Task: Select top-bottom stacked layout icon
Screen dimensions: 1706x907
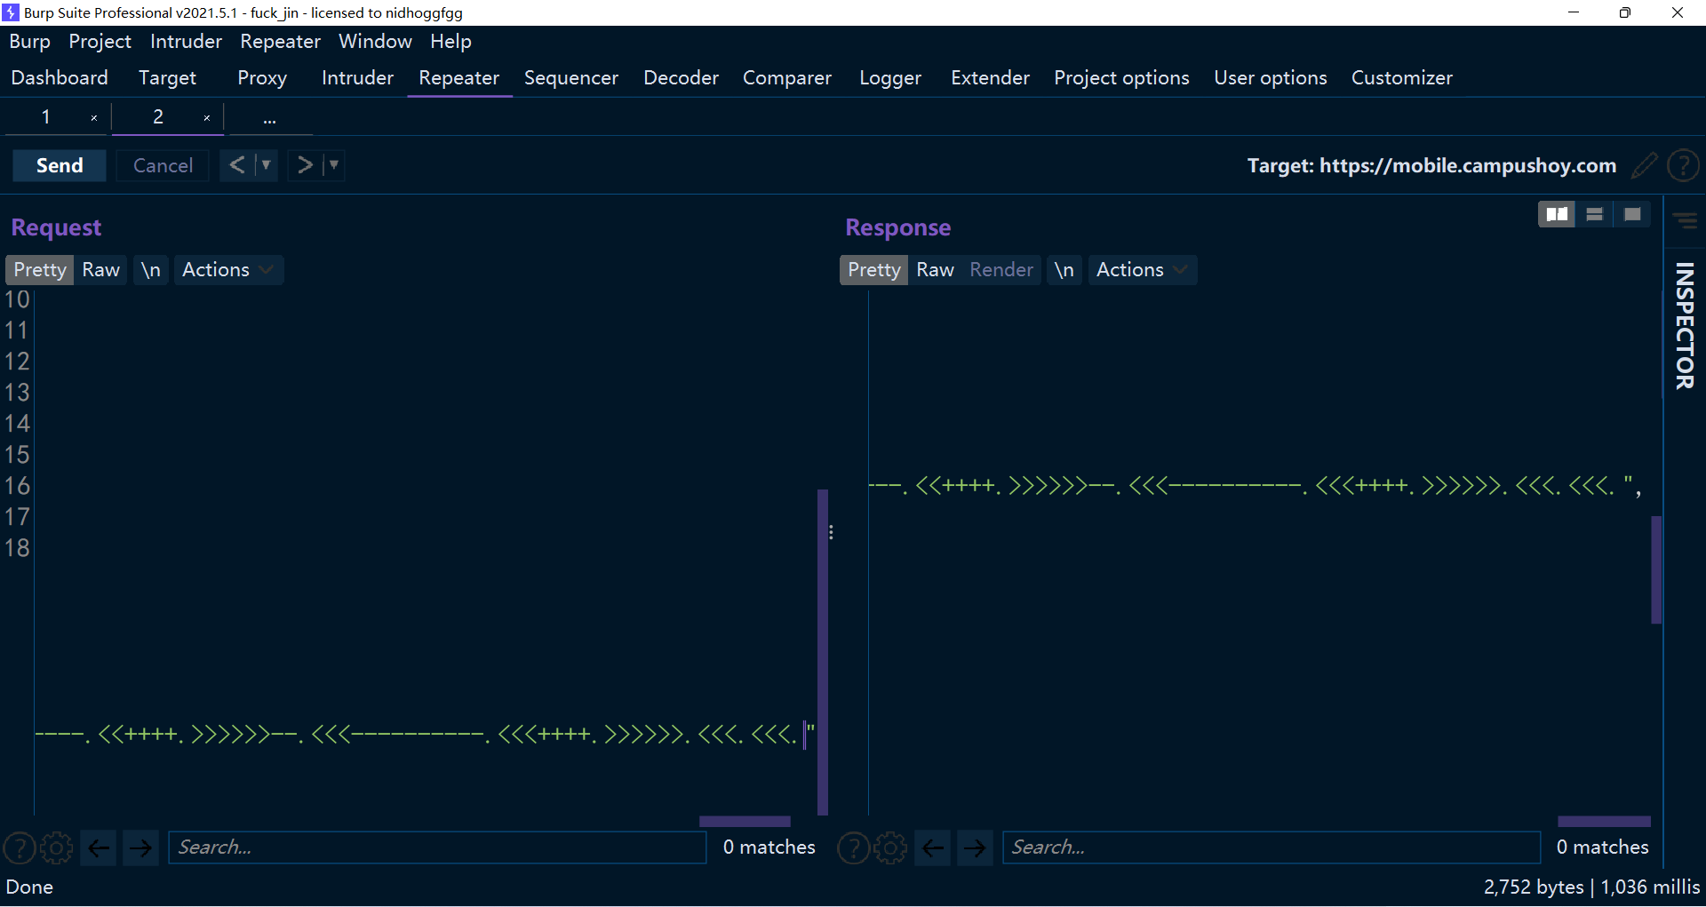Action: (x=1594, y=214)
